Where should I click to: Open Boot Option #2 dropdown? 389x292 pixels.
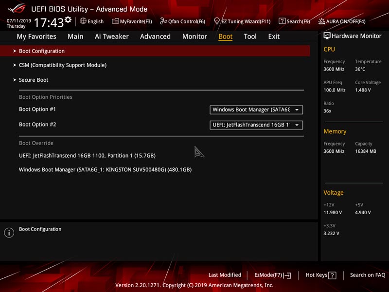point(256,125)
